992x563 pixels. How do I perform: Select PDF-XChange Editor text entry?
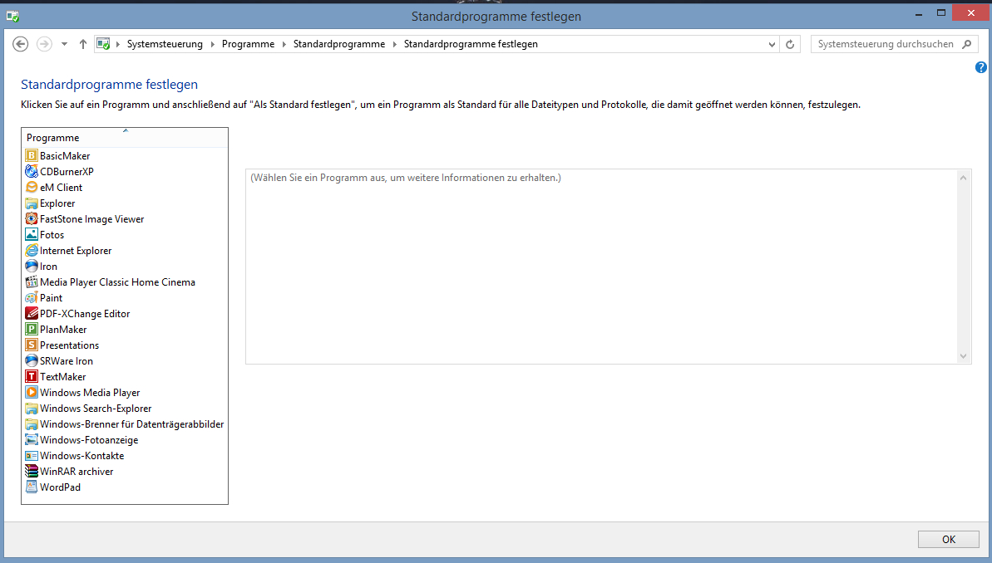click(x=85, y=314)
